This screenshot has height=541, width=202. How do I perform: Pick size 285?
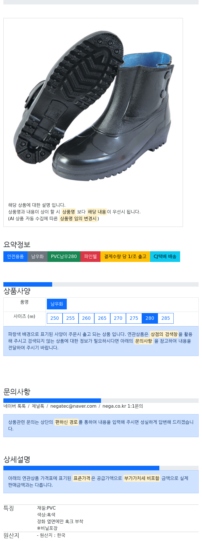pos(166,318)
